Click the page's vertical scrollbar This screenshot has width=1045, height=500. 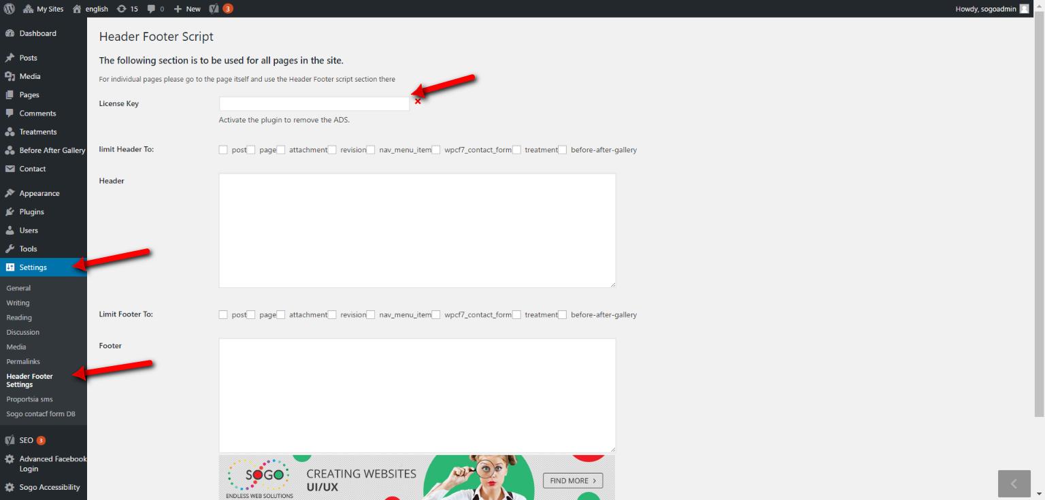pyautogui.click(x=1039, y=204)
